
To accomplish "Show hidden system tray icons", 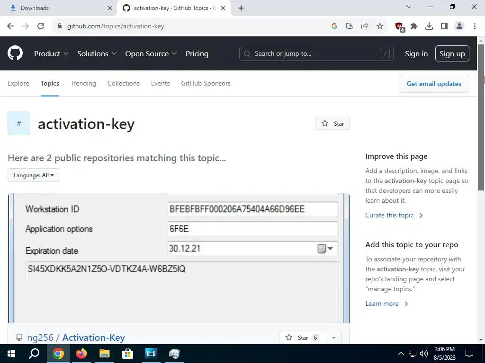I will pos(401,354).
